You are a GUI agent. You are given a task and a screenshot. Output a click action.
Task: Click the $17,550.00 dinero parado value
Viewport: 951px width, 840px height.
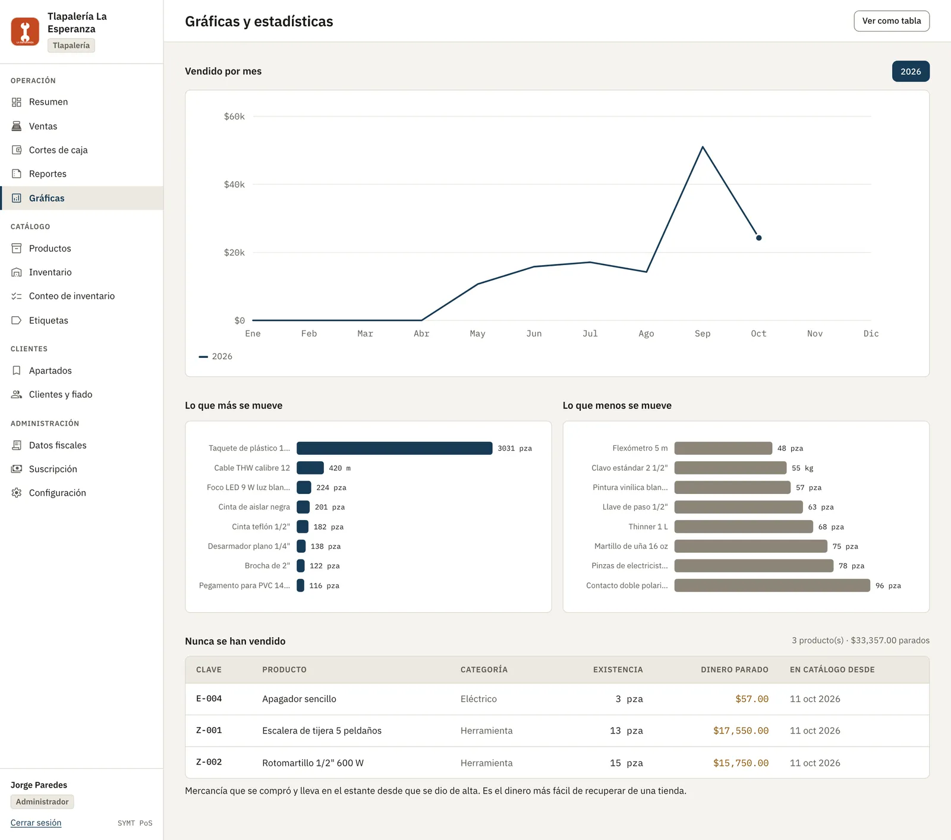[x=741, y=731]
